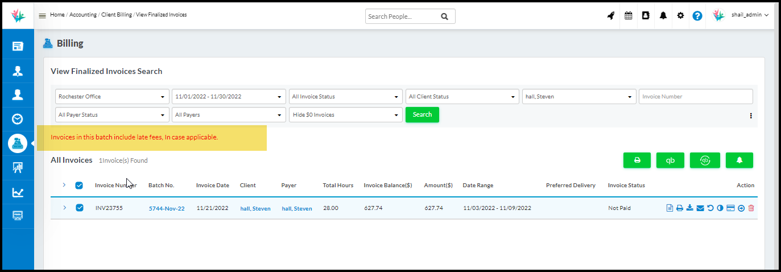This screenshot has height=272, width=781.
Task: Click the half-circle contrast action for INV23755
Action: point(720,208)
